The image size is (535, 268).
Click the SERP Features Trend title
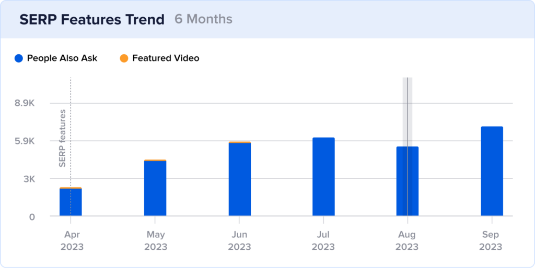92,19
